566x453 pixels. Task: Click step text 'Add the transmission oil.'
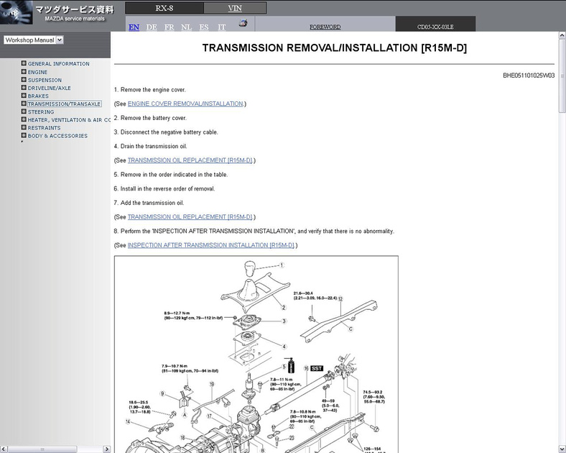pyautogui.click(x=152, y=203)
